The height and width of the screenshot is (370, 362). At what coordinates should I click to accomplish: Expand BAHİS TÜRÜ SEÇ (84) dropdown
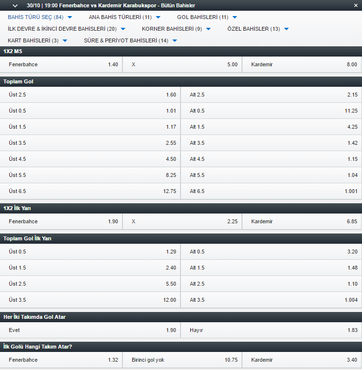coord(40,17)
